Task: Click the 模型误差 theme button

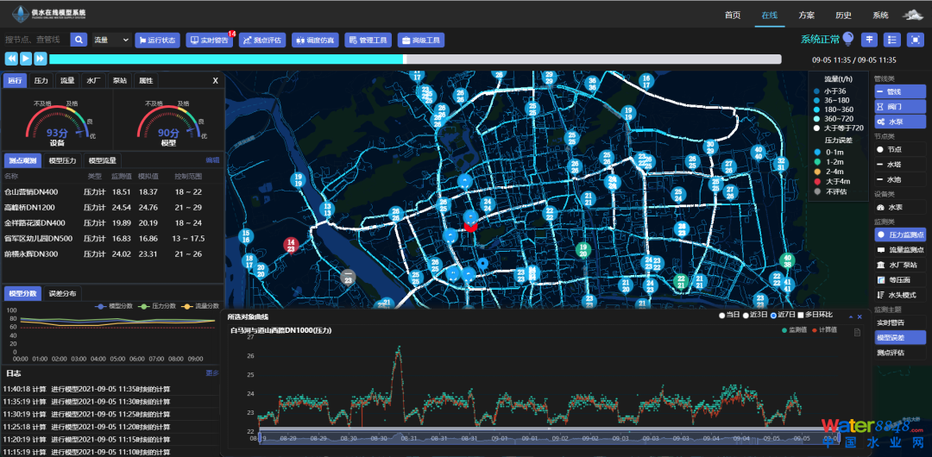Action: click(900, 337)
